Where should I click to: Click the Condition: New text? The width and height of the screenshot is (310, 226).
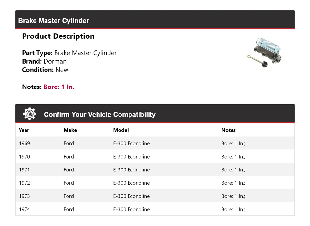tap(45, 70)
